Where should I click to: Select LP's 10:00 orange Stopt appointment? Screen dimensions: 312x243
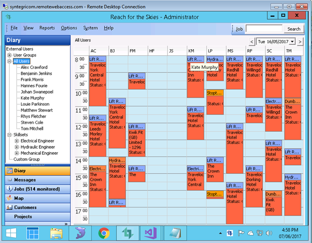[x=215, y=102]
